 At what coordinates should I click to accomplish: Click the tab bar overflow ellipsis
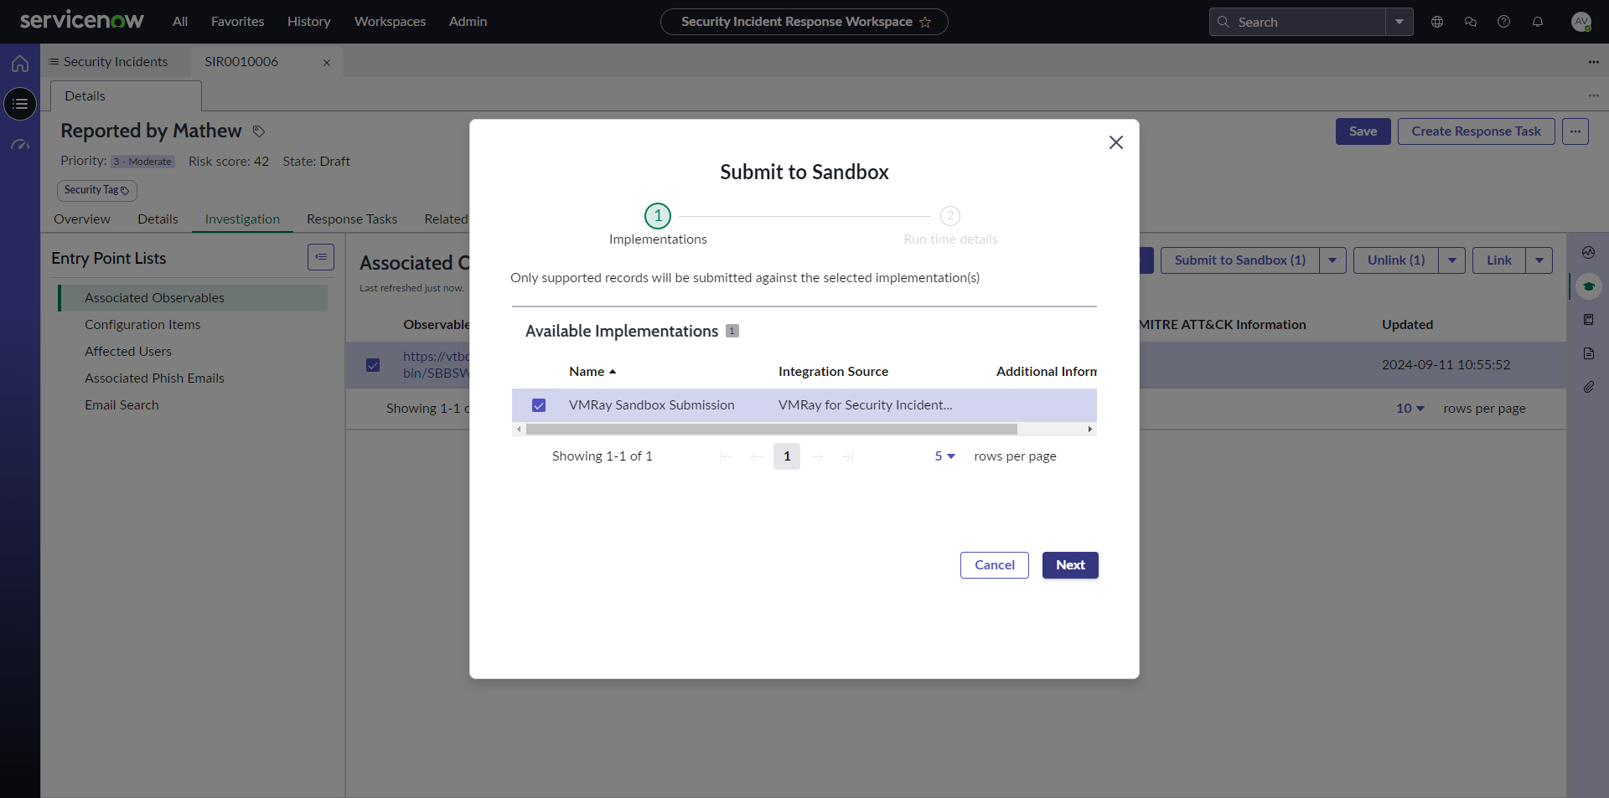1593,62
